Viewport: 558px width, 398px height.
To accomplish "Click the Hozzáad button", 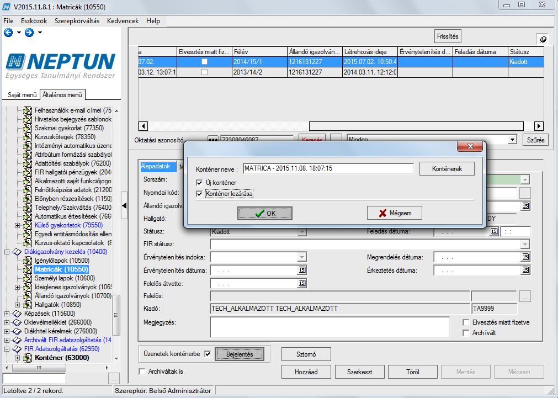I will [x=306, y=372].
